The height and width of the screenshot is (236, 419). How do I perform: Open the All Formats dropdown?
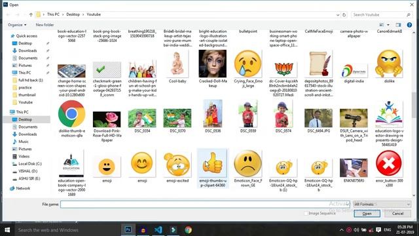[382, 205]
